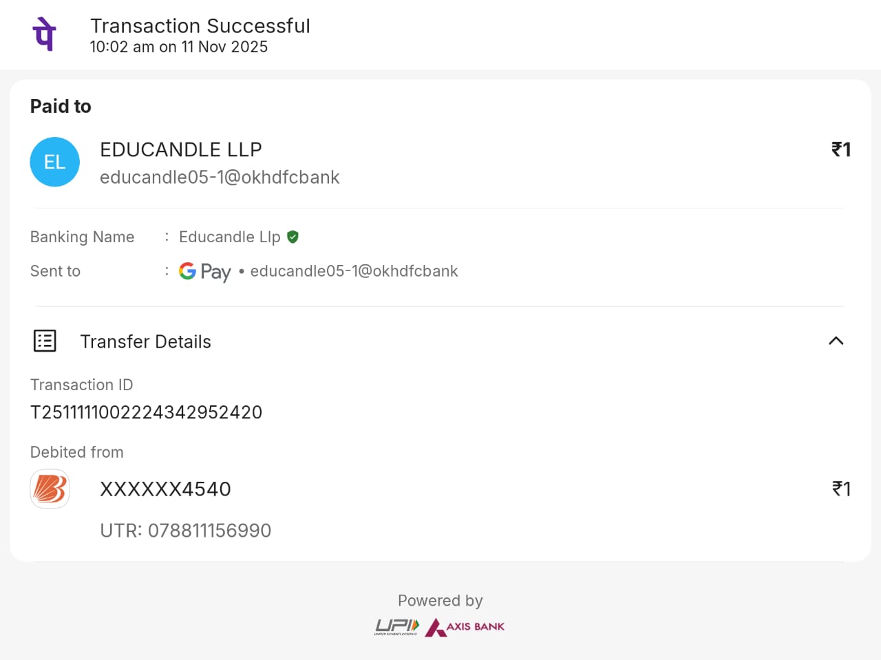The width and height of the screenshot is (881, 660).
Task: Click the UTR number 078811156990
Action: pos(209,531)
